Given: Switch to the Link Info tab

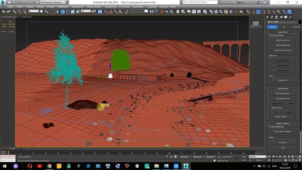Looking at the screenshot, I should pyautogui.click(x=296, y=27).
